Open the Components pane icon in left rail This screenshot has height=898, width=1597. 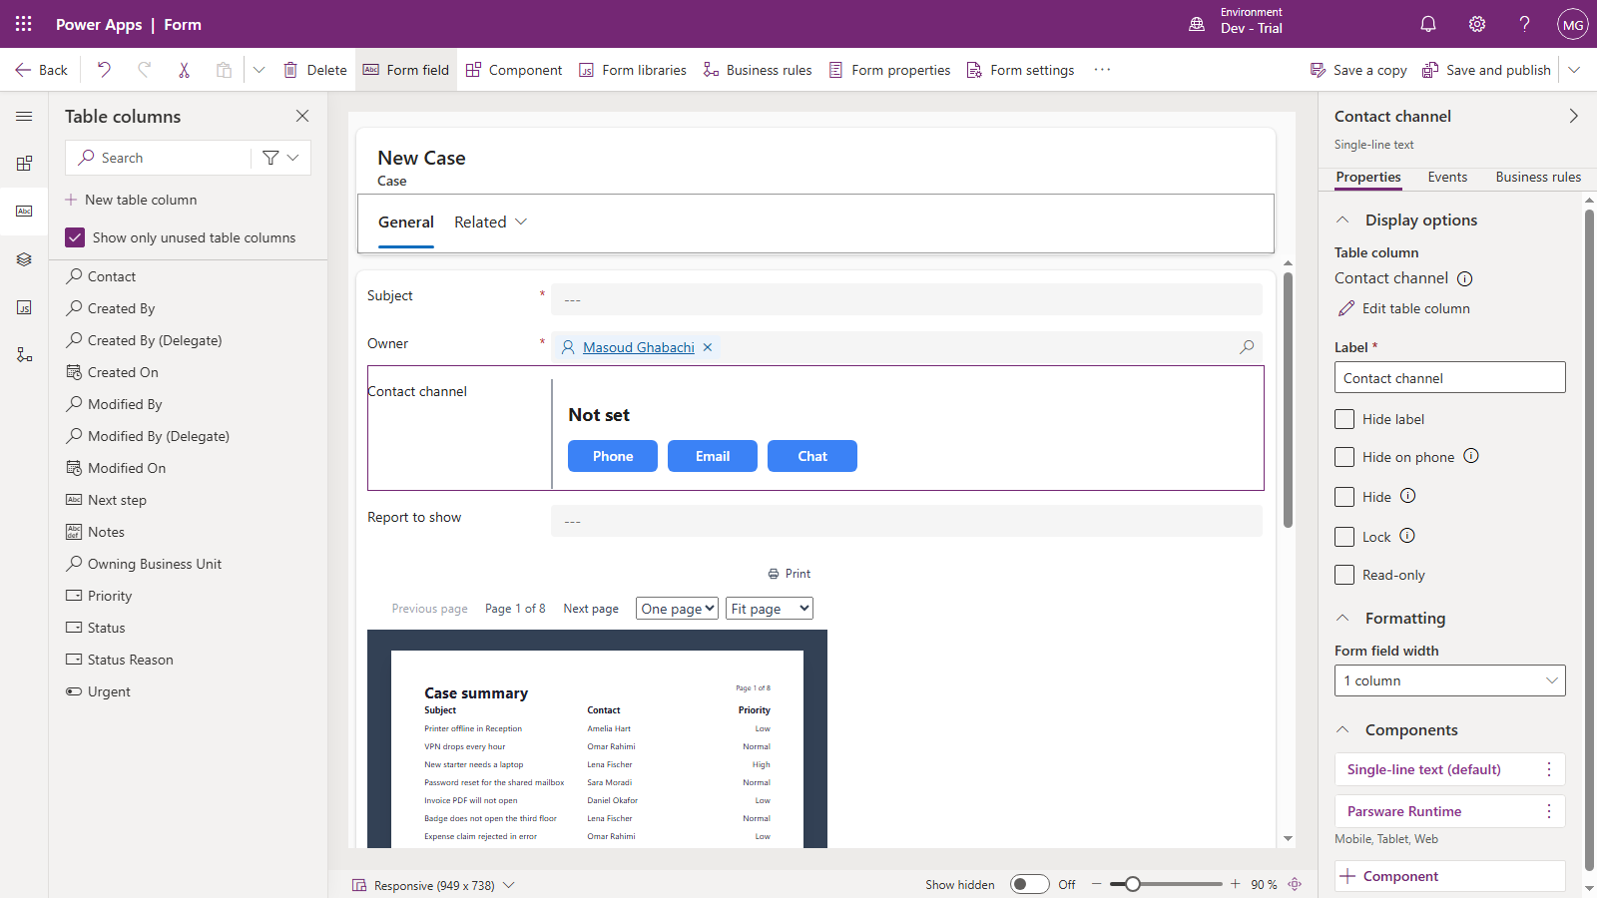[24, 163]
